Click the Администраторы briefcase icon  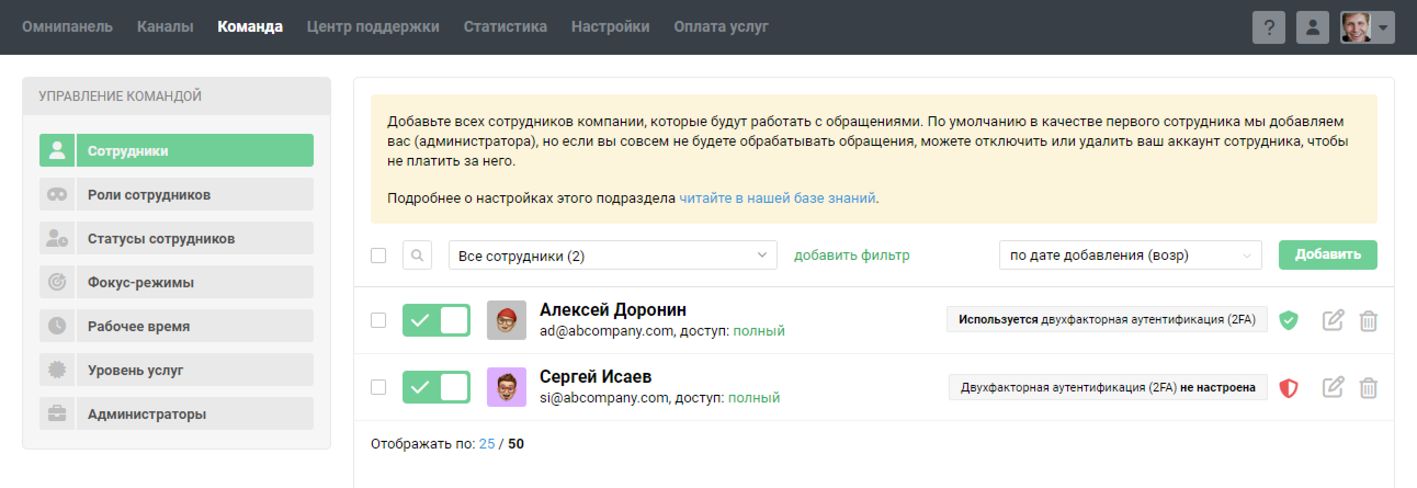pos(57,414)
